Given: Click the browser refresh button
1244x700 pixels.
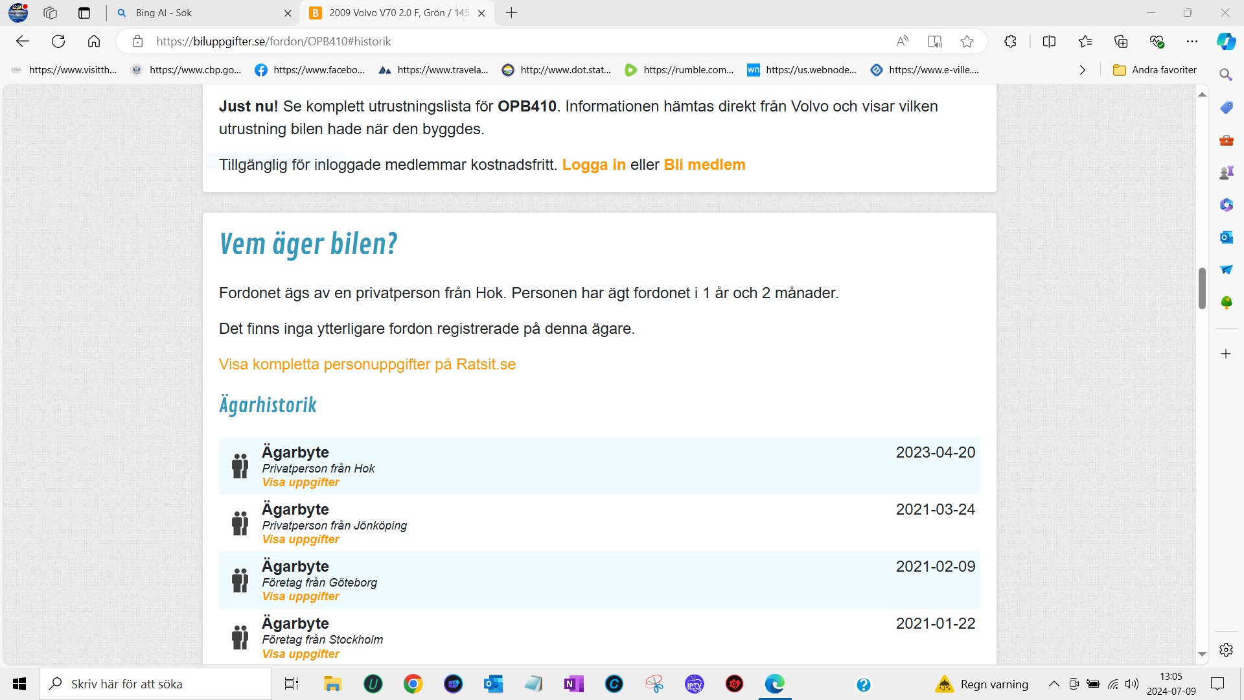Looking at the screenshot, I should 58,41.
